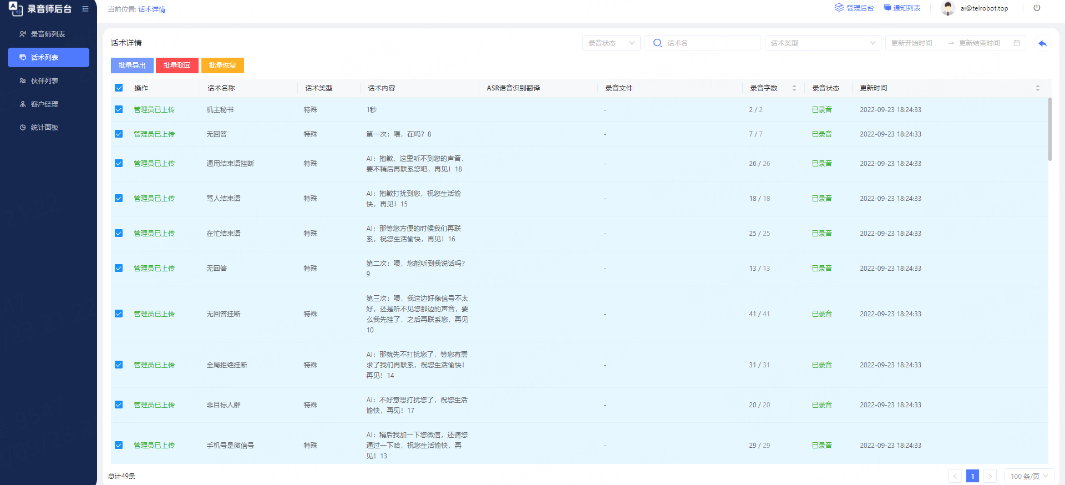Image resolution: width=1065 pixels, height=485 pixels.
Task: Click the 批量驳回 button
Action: point(177,65)
